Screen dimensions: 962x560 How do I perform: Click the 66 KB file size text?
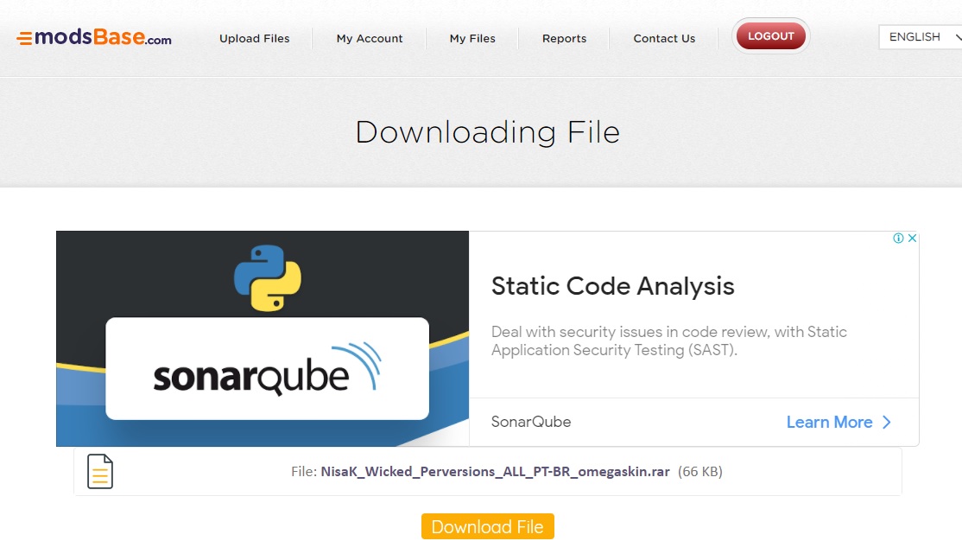point(700,472)
